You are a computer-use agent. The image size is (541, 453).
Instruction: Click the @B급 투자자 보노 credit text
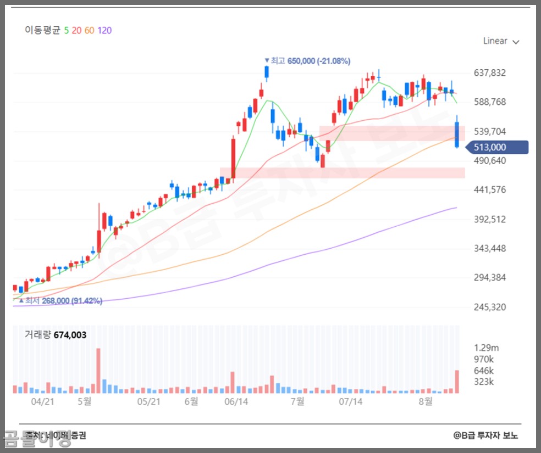pos(485,435)
